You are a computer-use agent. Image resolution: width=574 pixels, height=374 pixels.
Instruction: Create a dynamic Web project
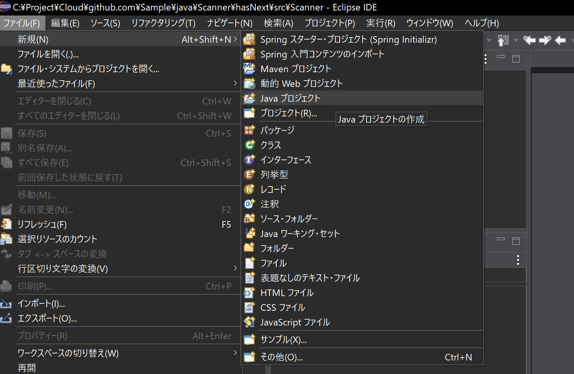(x=363, y=84)
